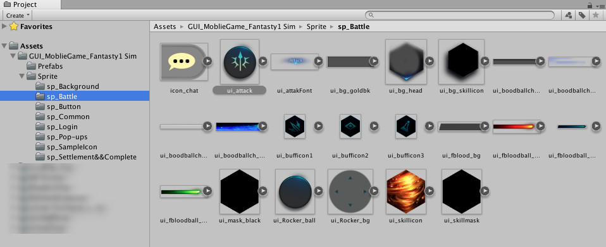
Task: Select the ui_bufficon3 sprite icon
Action: (406, 126)
